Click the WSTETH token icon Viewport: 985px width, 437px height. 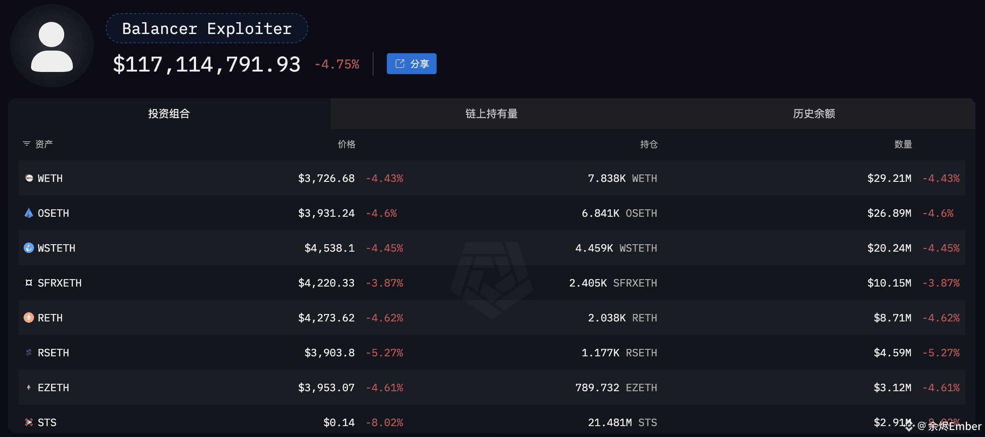click(x=29, y=248)
